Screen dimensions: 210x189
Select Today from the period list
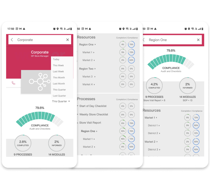pyautogui.click(x=56, y=59)
